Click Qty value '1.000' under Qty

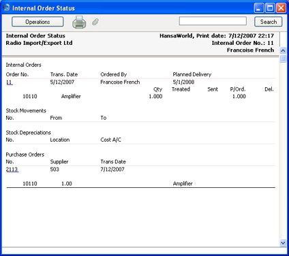pyautogui.click(x=155, y=97)
